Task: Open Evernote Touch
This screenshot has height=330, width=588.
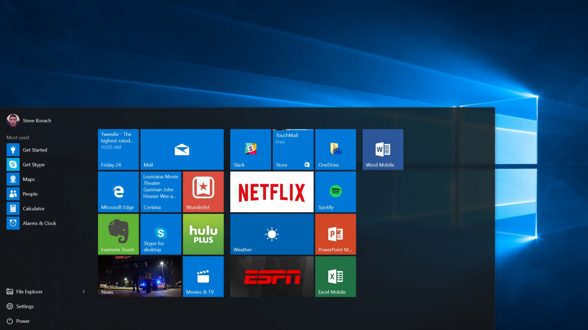Action: click(x=118, y=234)
